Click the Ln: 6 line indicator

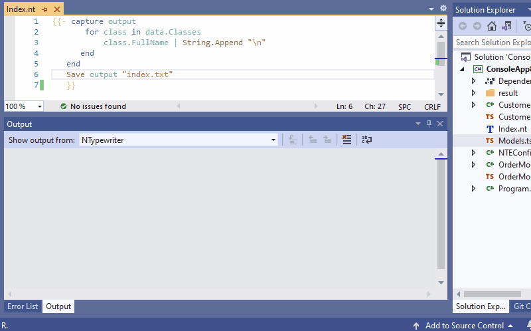click(x=344, y=106)
